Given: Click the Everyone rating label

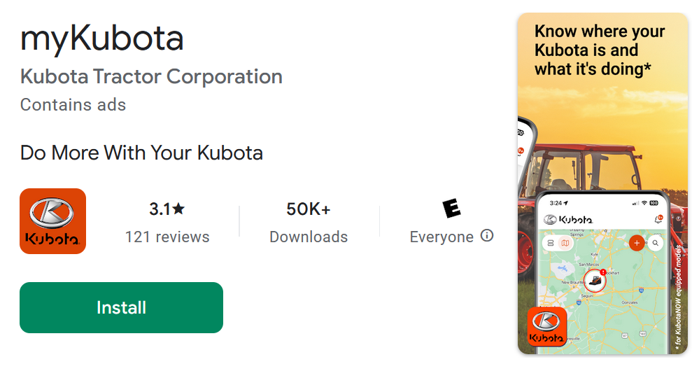Looking at the screenshot, I should (442, 237).
